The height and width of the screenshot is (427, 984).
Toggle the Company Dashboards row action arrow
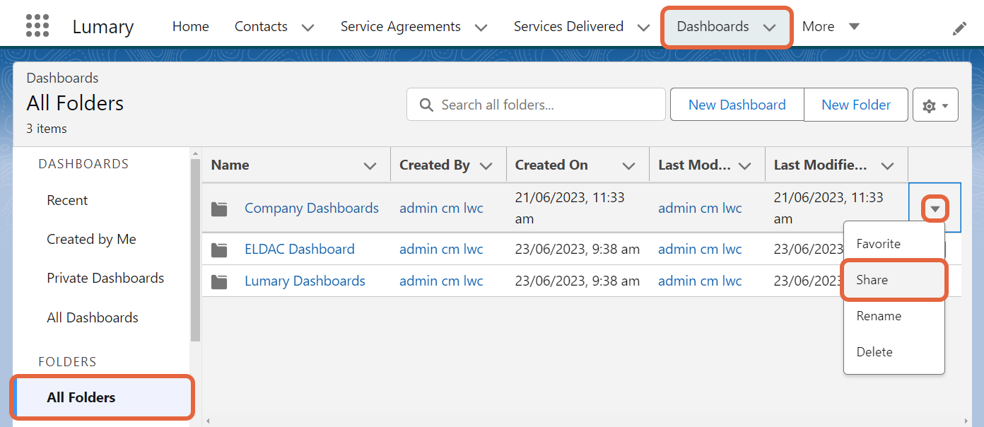pyautogui.click(x=935, y=209)
